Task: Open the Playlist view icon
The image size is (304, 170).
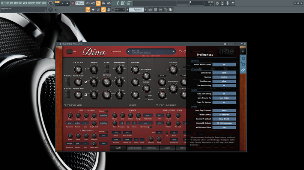Action: (150, 10)
